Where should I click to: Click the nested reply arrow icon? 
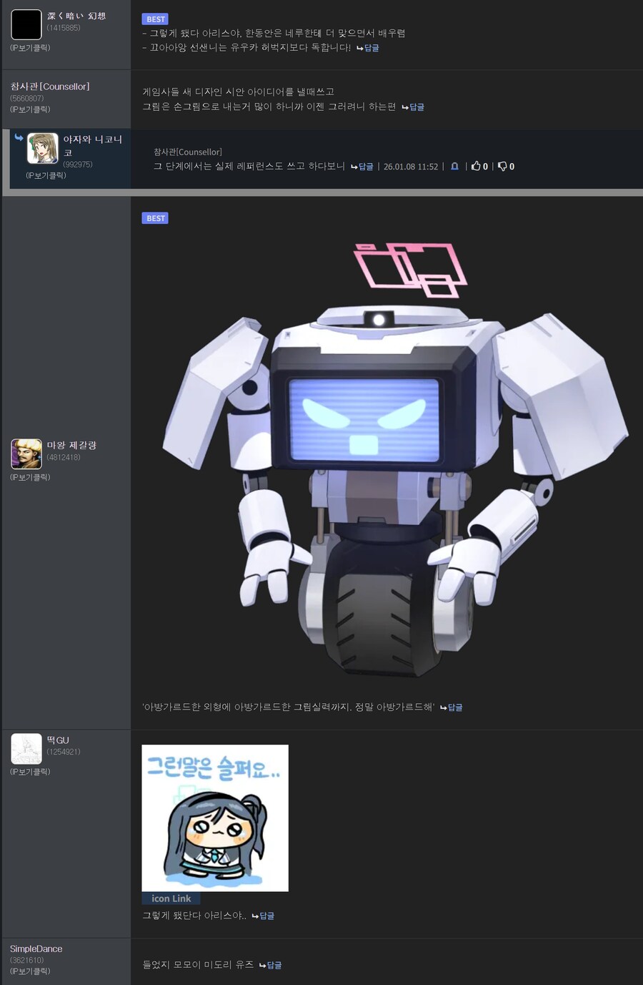[19, 137]
